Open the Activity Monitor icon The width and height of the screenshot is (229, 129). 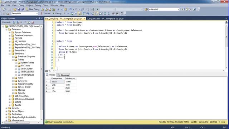coord(93,9)
